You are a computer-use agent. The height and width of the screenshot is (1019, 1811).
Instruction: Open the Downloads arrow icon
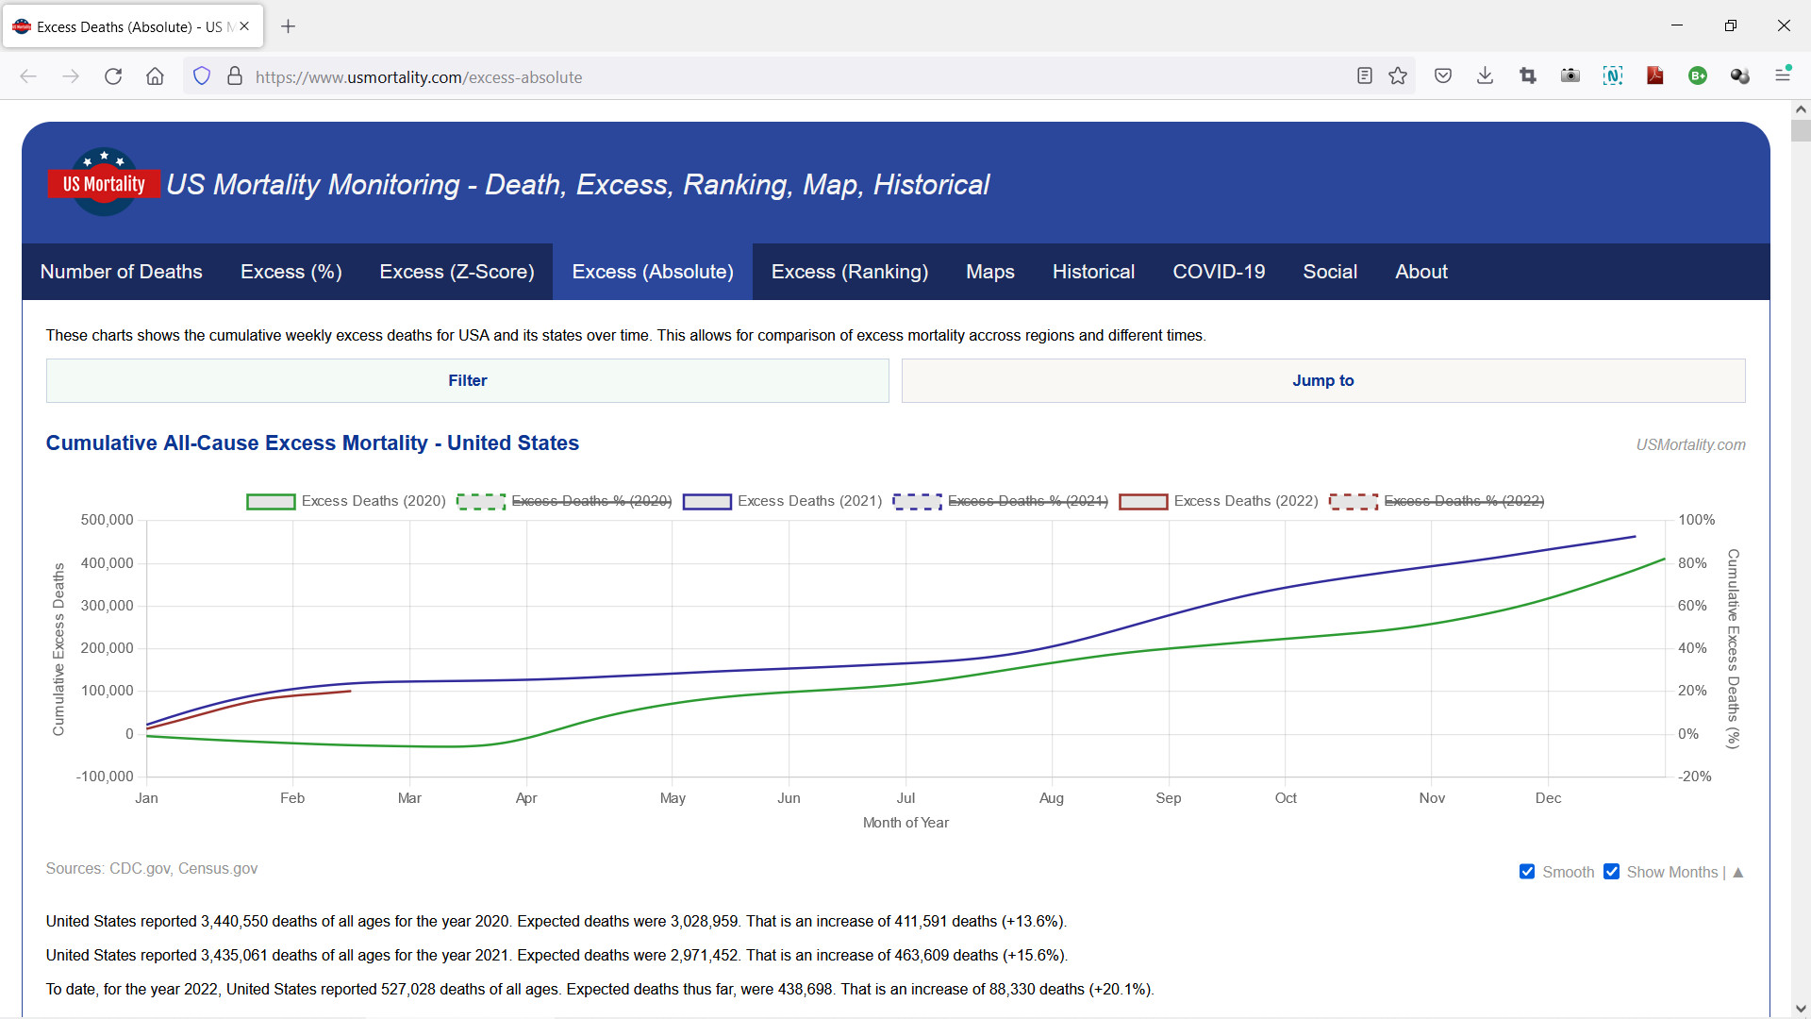[x=1485, y=76]
